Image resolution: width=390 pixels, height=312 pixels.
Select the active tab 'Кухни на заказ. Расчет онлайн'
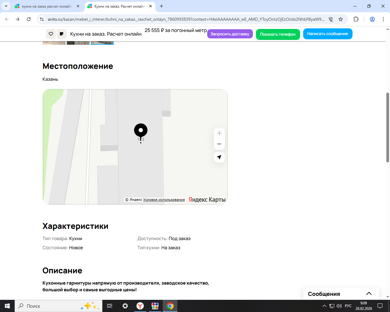coord(120,6)
